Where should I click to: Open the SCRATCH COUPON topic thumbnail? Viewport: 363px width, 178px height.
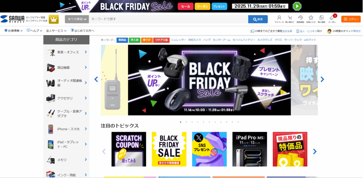click(129, 149)
